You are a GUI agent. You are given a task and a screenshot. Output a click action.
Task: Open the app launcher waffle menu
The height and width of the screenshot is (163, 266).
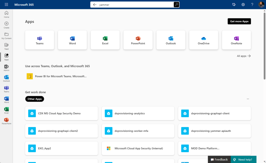(6, 5)
